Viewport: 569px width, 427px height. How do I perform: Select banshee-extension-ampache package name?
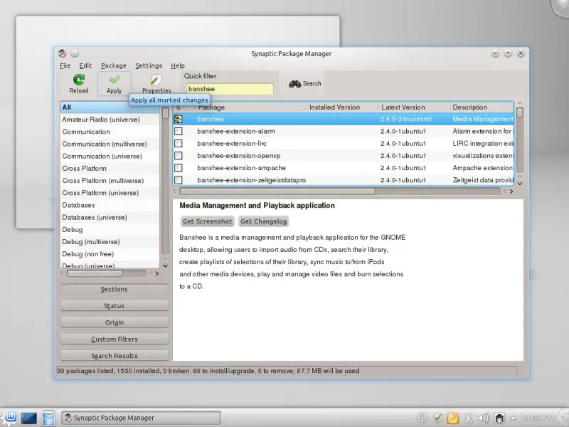[x=241, y=168]
